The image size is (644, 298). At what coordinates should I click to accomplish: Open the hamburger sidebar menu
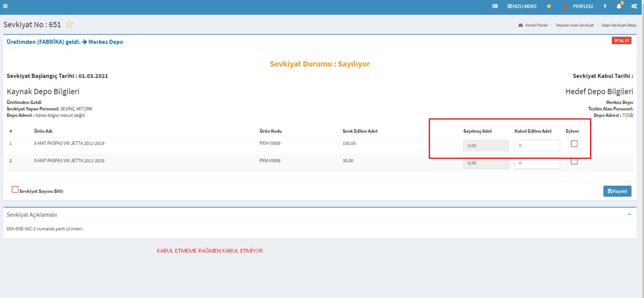[5, 6]
